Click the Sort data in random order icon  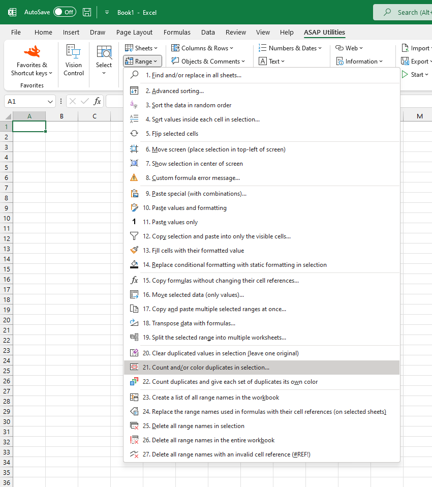tap(134, 105)
